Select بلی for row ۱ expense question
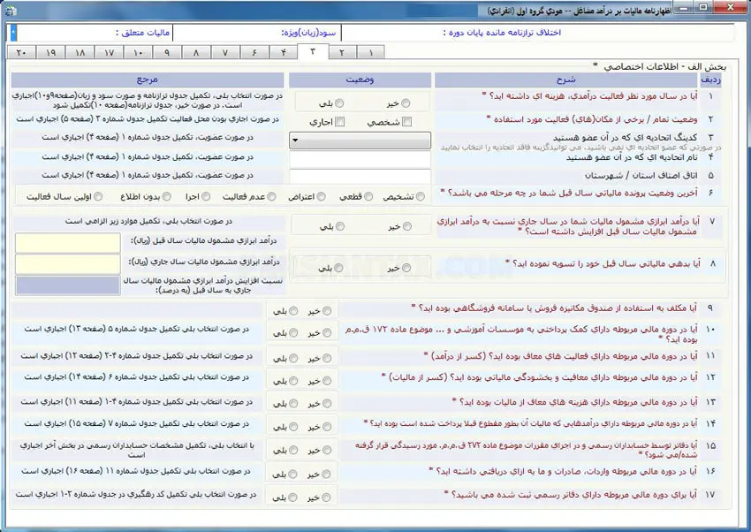This screenshot has height=532, width=751. coord(339,103)
